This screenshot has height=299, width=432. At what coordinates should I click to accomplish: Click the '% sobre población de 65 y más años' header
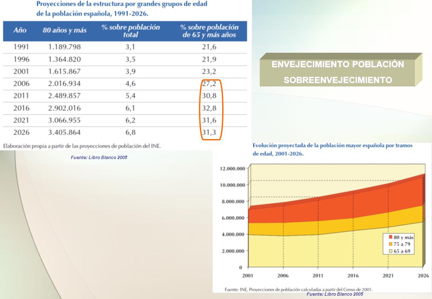pyautogui.click(x=209, y=31)
